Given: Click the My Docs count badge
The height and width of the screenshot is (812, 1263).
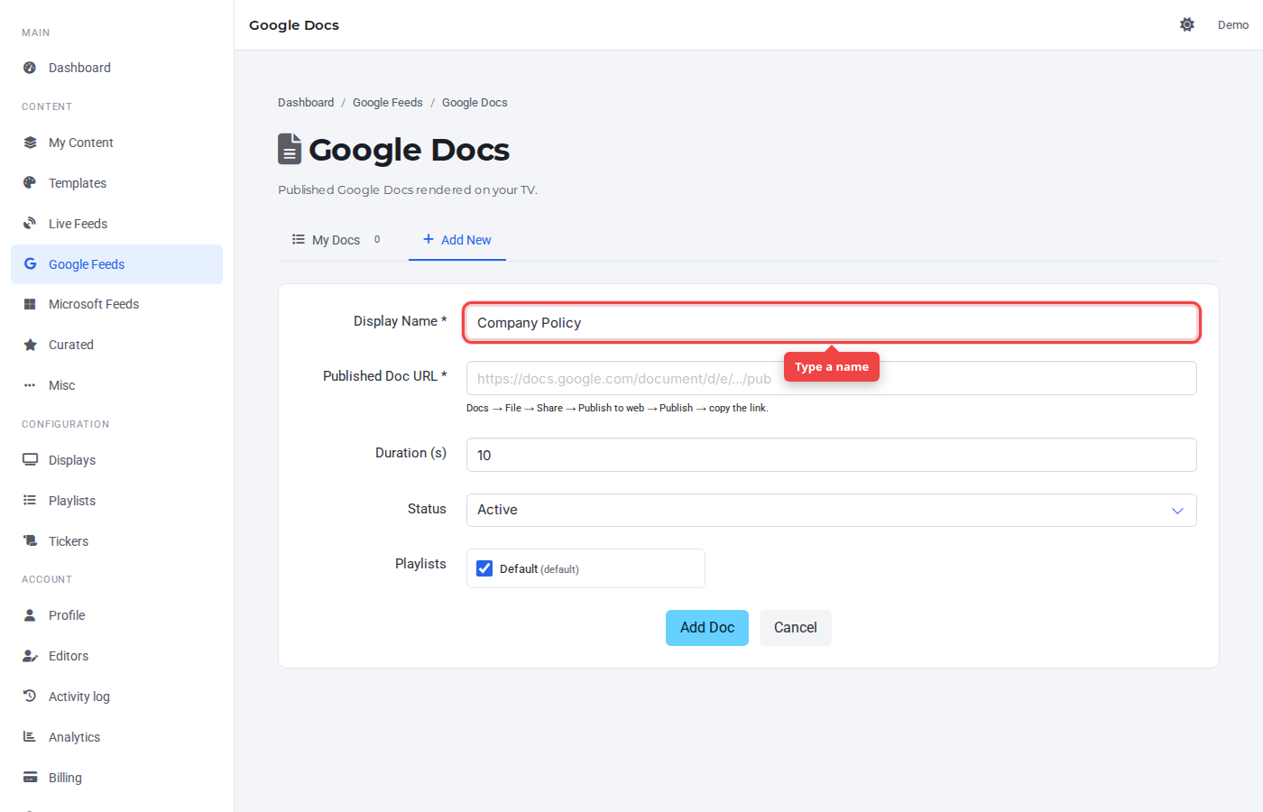Looking at the screenshot, I should tap(377, 240).
